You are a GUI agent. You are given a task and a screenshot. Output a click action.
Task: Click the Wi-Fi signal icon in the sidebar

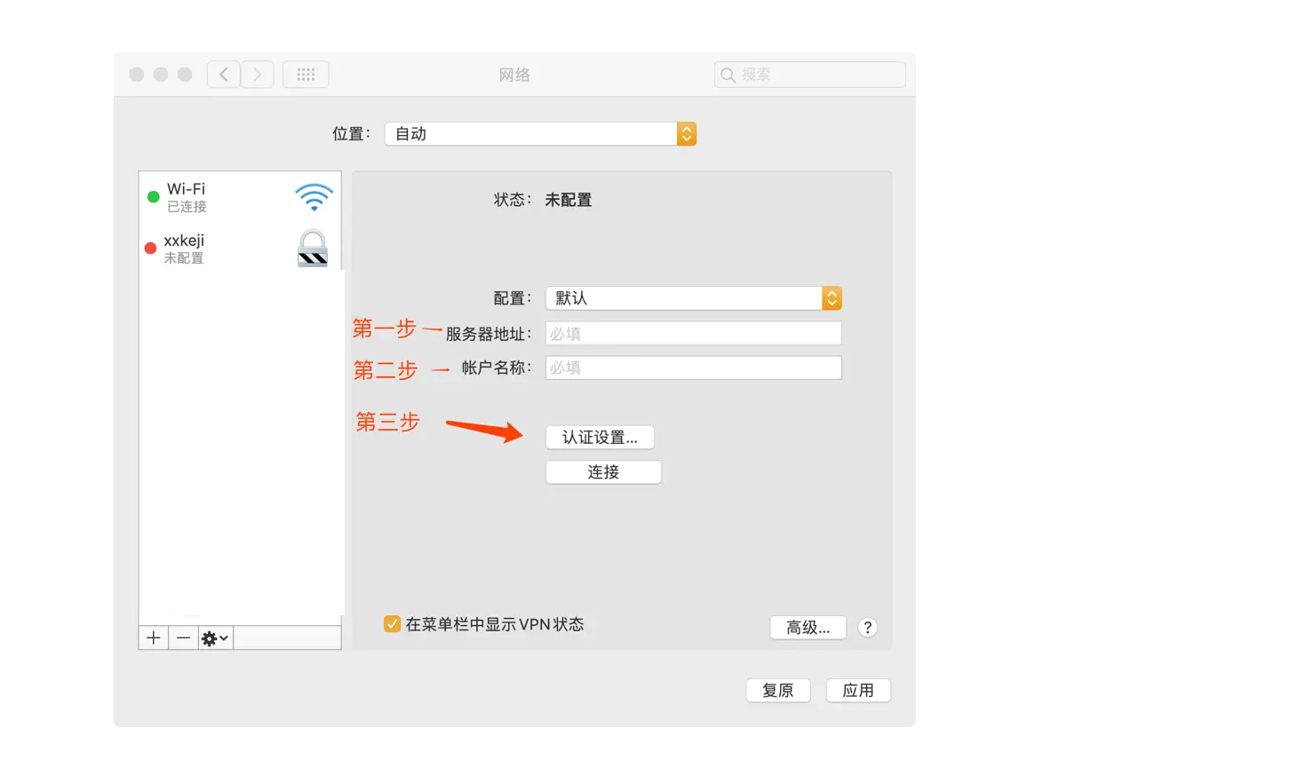coord(313,196)
